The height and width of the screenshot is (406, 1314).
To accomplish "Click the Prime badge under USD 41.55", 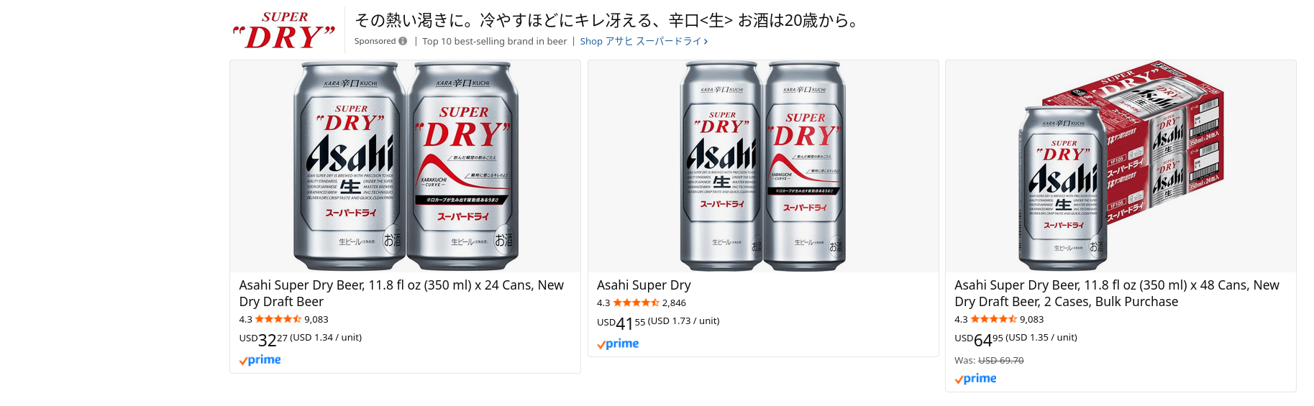I will click(619, 344).
